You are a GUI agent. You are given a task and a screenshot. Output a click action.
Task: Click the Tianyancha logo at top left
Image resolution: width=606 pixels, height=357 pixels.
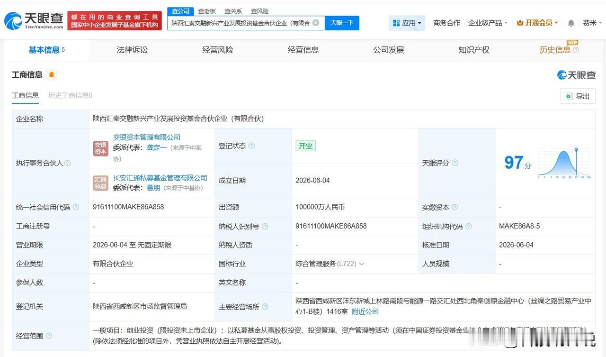(34, 20)
